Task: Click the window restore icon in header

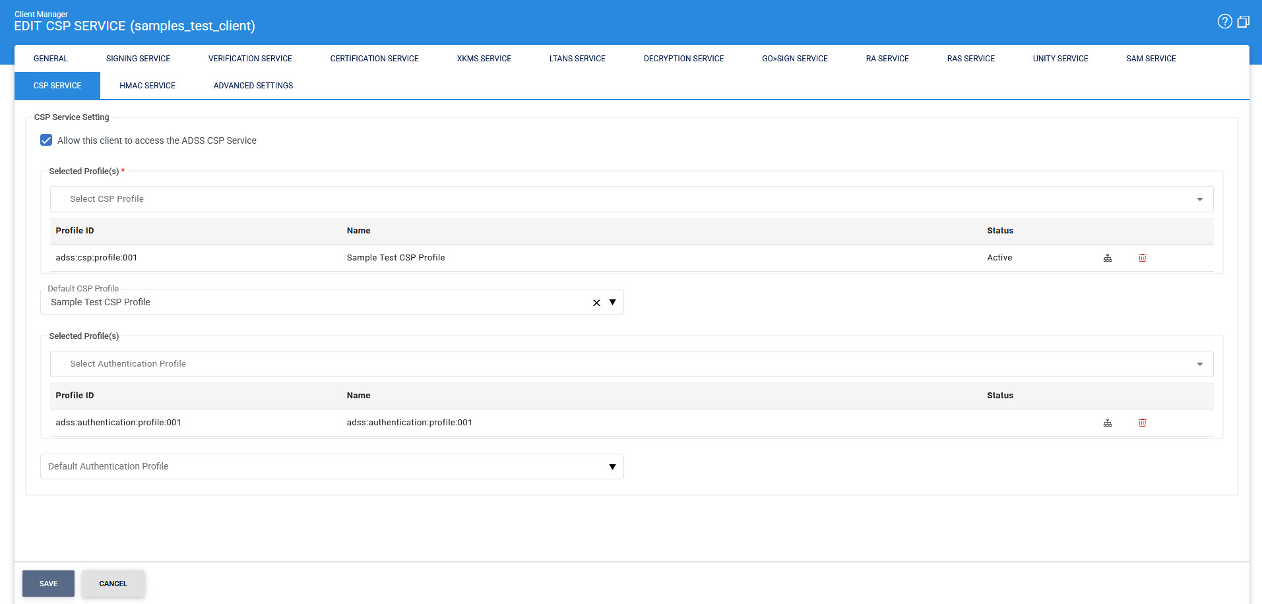Action: (1244, 22)
